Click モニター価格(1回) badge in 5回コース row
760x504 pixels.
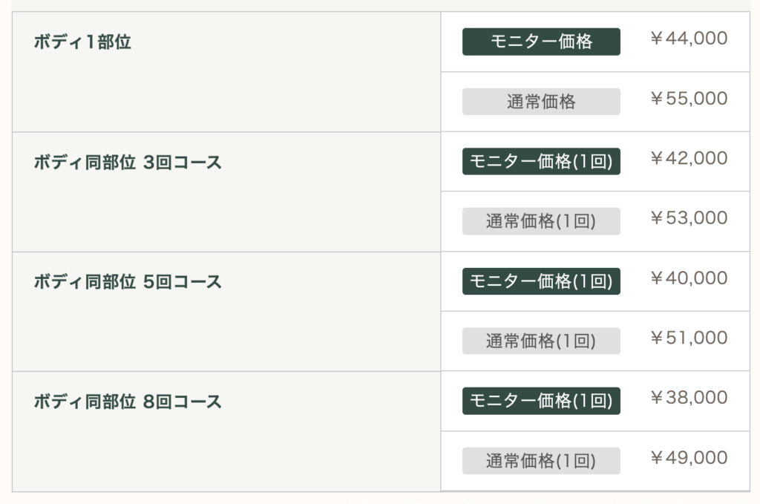click(541, 281)
